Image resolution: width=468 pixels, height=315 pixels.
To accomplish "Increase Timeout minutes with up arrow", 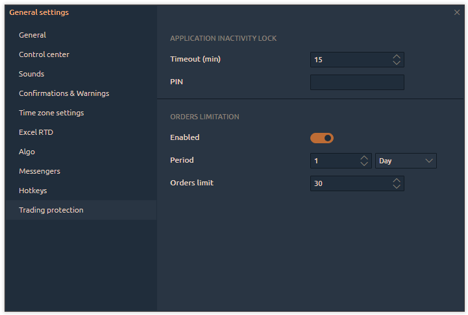I will coord(397,56).
